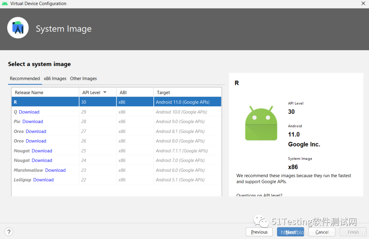Select the R release row

click(x=117, y=102)
